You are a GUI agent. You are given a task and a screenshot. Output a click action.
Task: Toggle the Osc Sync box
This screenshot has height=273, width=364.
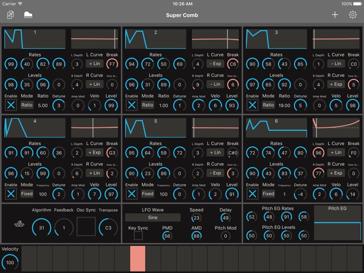[x=86, y=226]
